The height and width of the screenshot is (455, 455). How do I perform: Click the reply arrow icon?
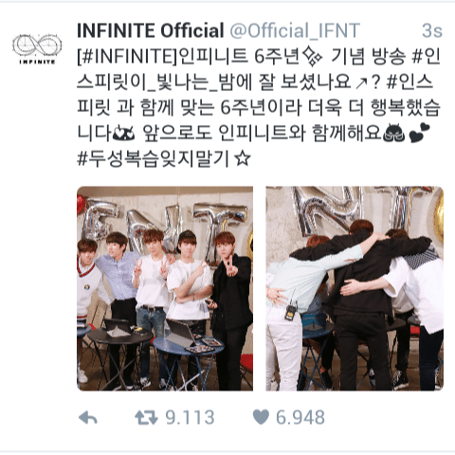pos(88,418)
